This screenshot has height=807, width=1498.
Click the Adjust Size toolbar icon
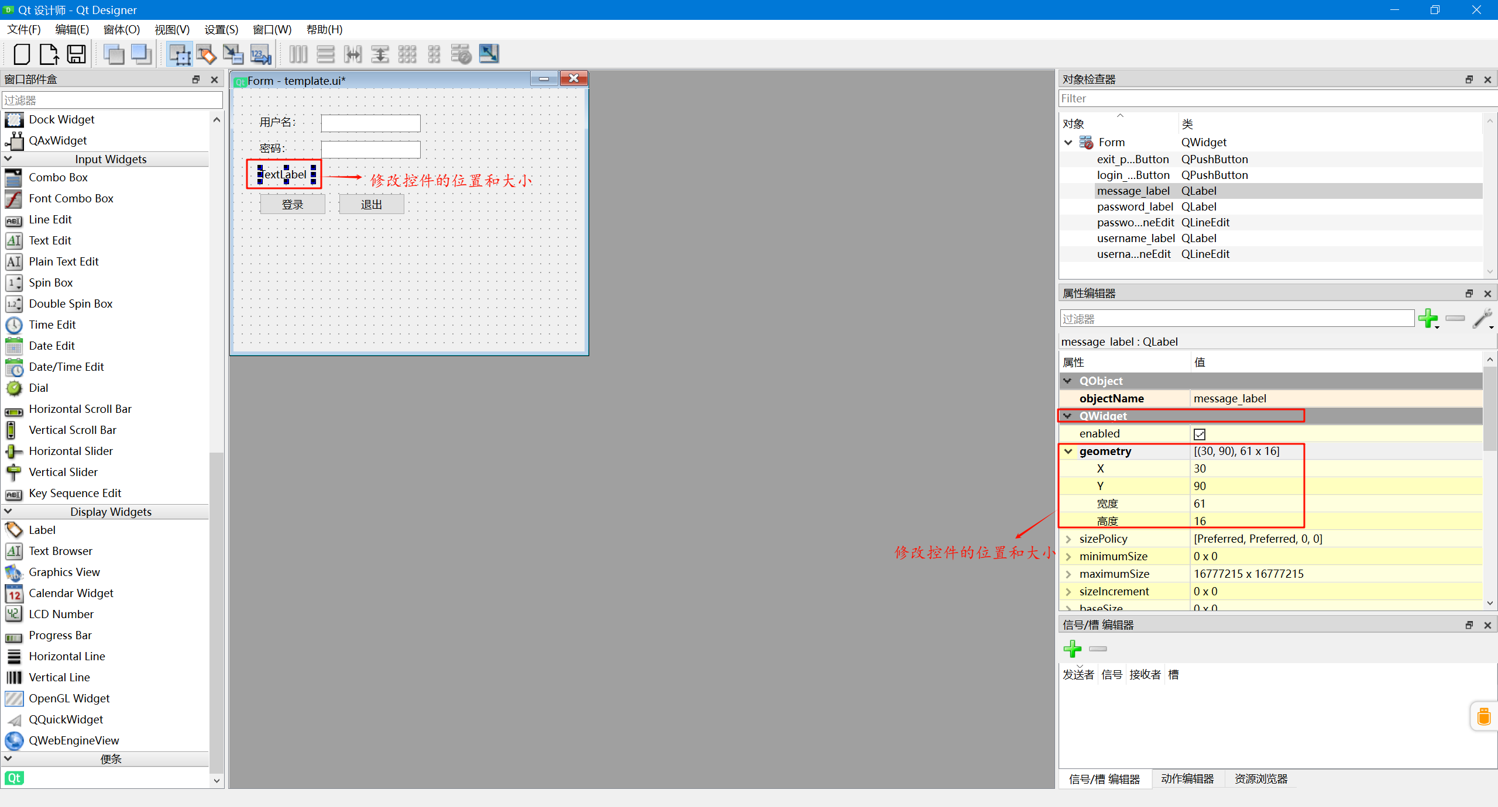click(x=489, y=54)
